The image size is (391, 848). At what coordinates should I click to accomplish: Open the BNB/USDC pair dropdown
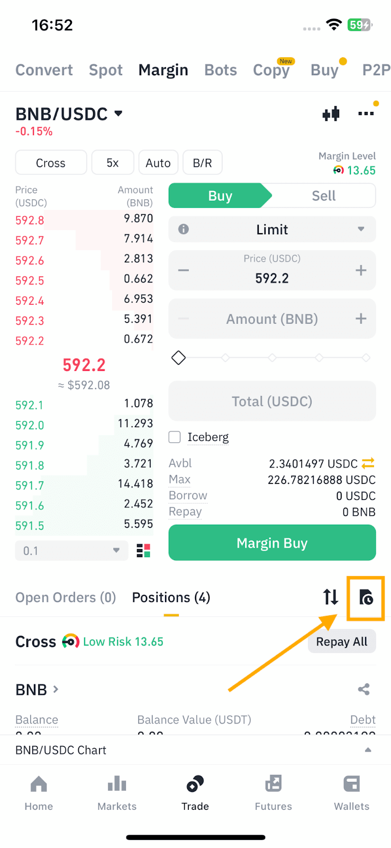[119, 113]
